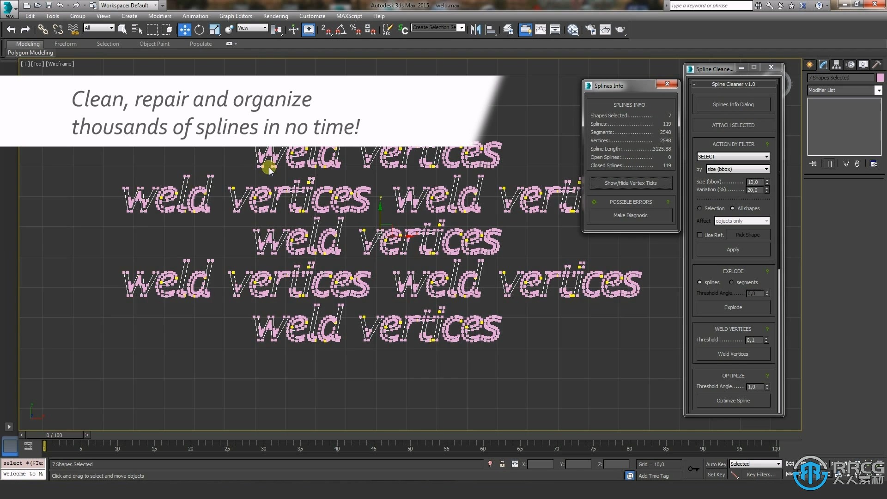The height and width of the screenshot is (499, 887).
Task: Adjust the Weld Vertices threshold stepper
Action: click(x=766, y=340)
